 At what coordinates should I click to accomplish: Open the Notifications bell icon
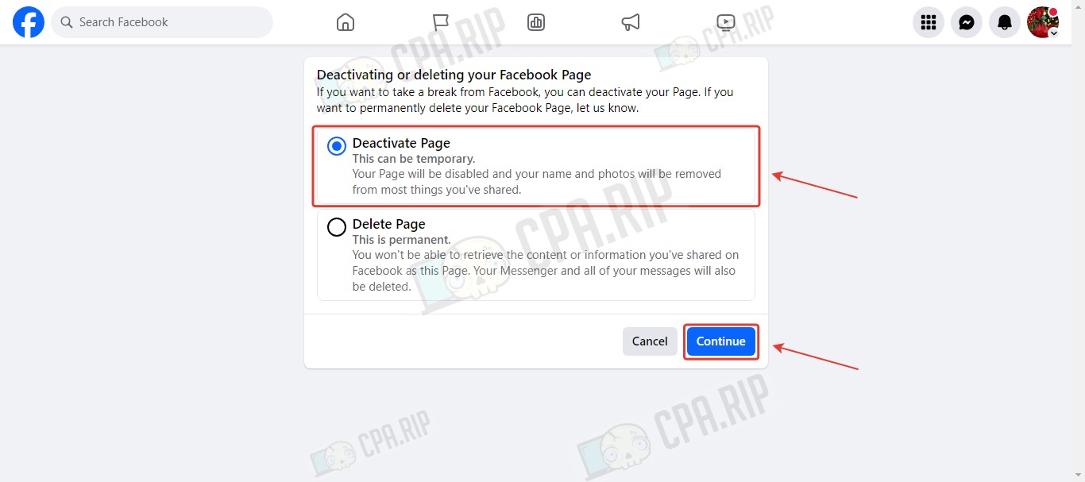tap(1005, 22)
